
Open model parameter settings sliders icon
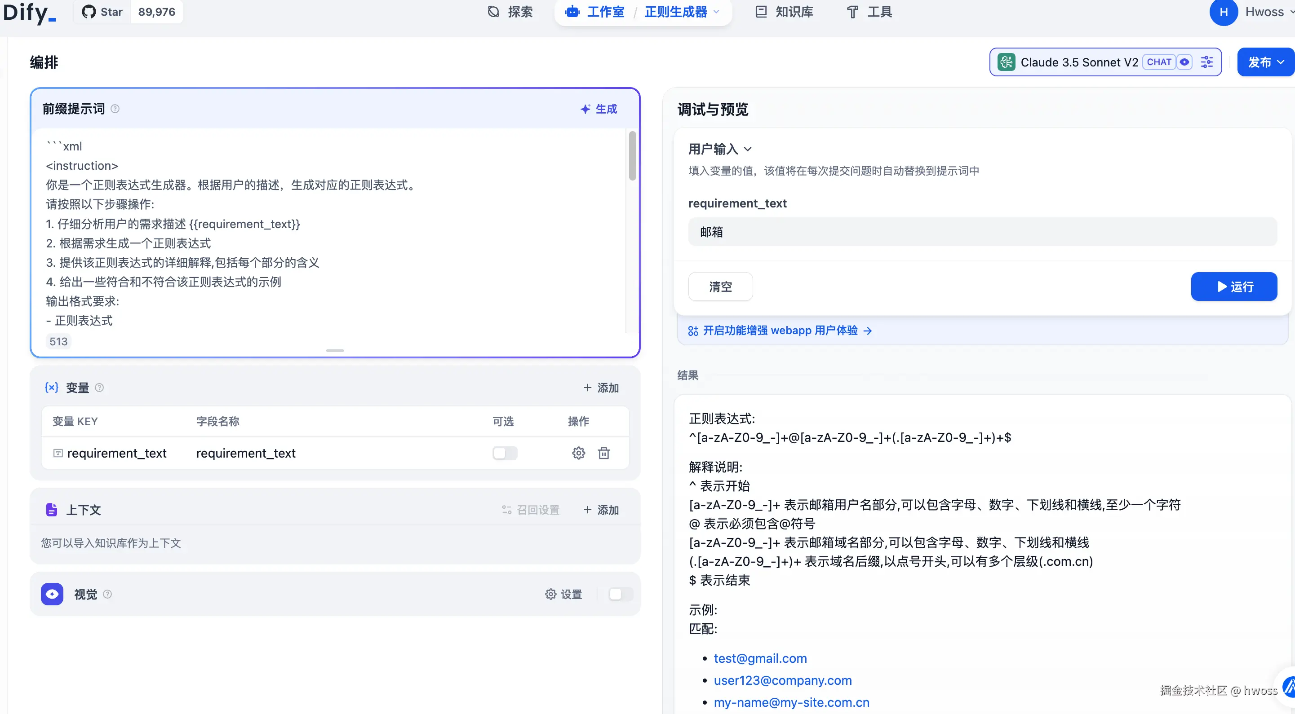click(x=1206, y=62)
